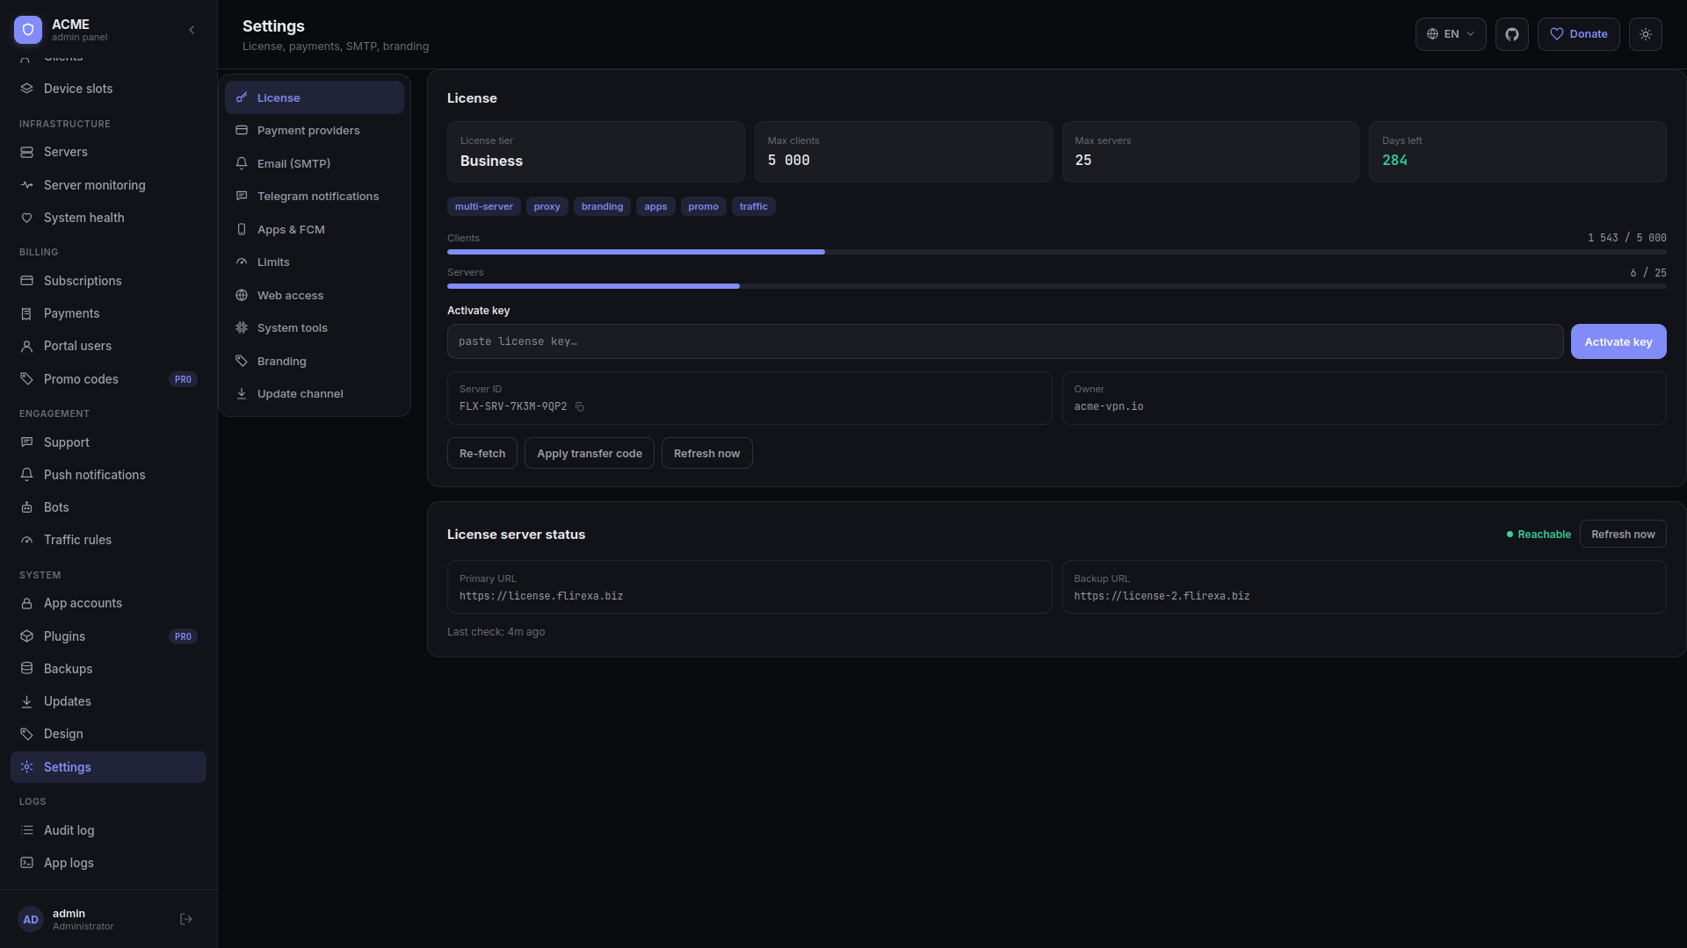Click the branding feature tag
This screenshot has width=1687, height=948.
point(603,206)
